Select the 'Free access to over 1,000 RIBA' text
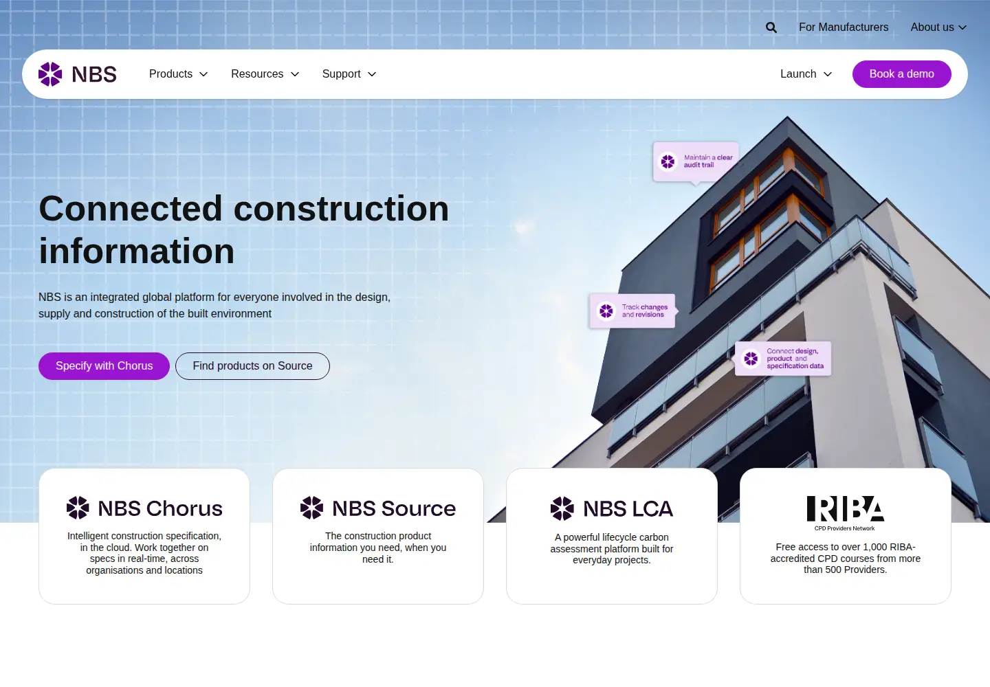990x687 pixels. click(x=846, y=558)
